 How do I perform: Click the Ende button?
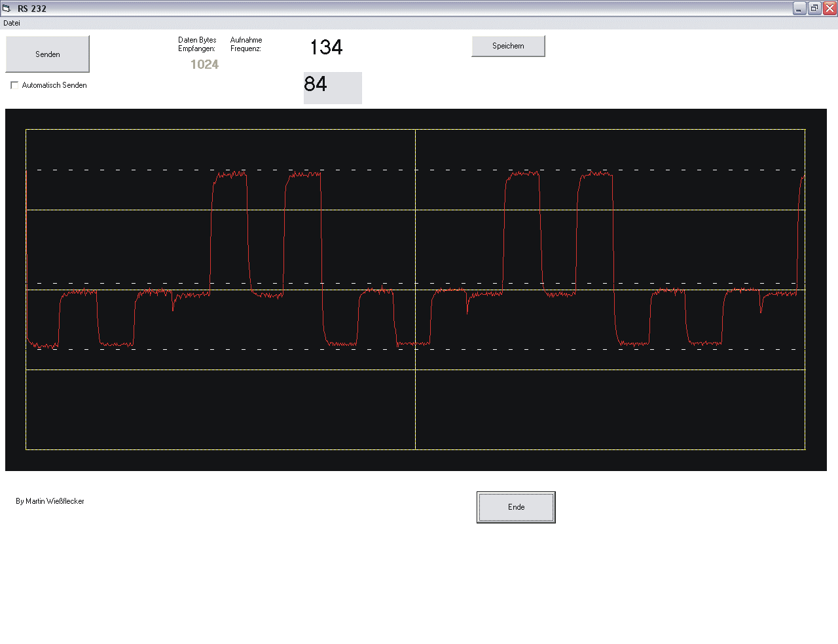pyautogui.click(x=516, y=507)
